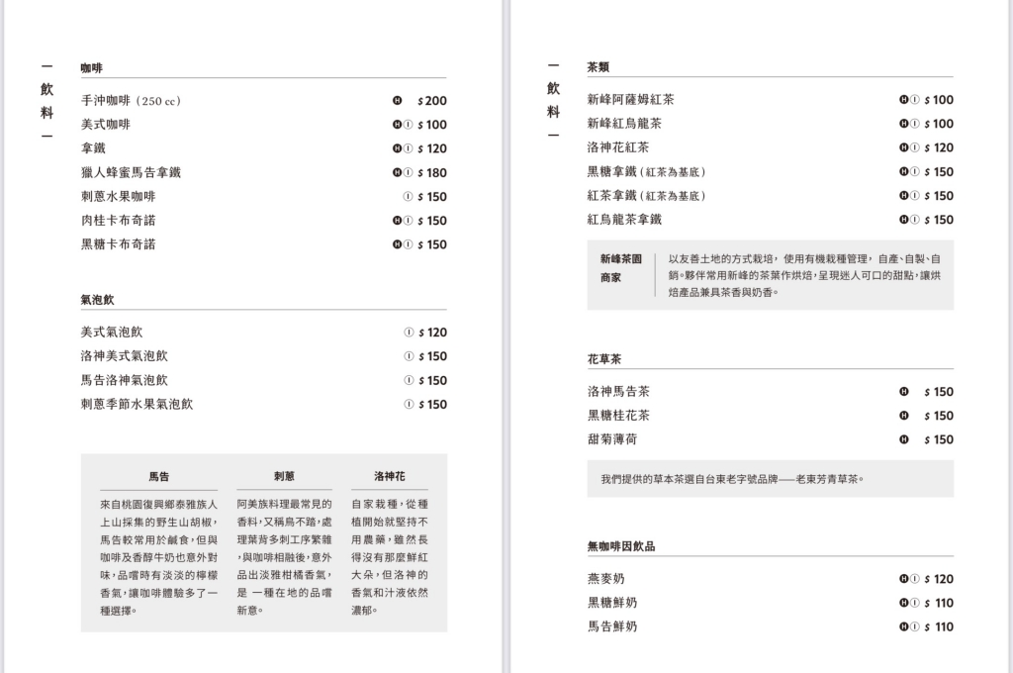
Task: Click the vertical 飲料 label on right page
Action: 554,100
